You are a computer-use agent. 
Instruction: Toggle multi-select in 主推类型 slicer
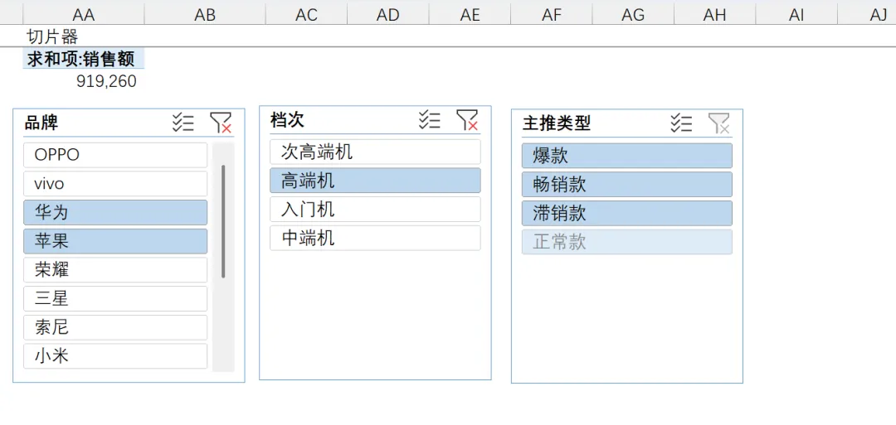click(681, 123)
